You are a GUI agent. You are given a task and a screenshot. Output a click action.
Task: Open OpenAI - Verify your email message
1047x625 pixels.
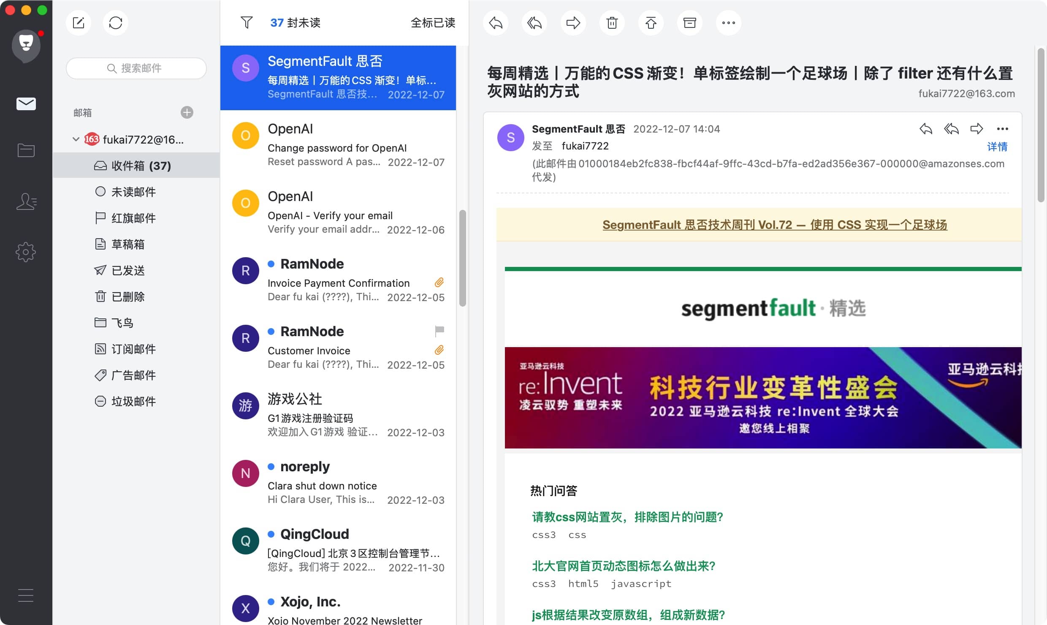click(x=338, y=212)
